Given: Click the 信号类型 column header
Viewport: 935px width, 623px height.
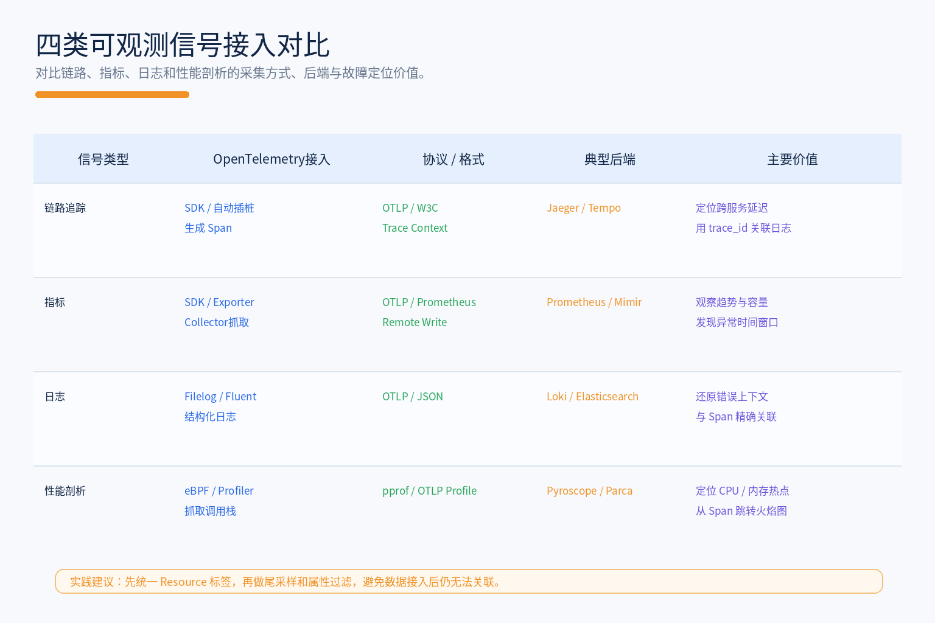Looking at the screenshot, I should 103,159.
